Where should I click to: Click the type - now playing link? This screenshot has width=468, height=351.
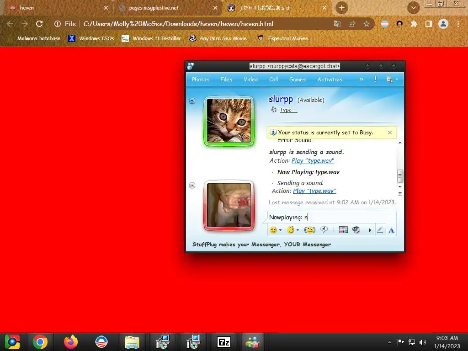(288, 110)
